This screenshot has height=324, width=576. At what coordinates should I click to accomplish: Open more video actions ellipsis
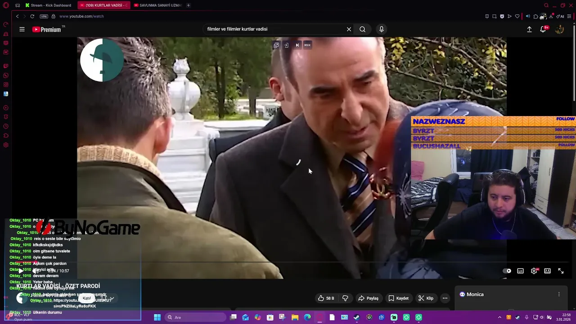[445, 298]
